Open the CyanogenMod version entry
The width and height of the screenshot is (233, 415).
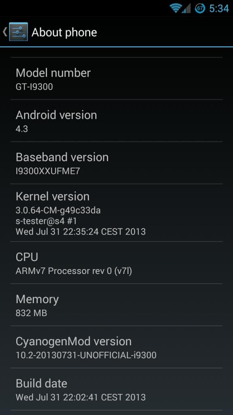pos(116,347)
